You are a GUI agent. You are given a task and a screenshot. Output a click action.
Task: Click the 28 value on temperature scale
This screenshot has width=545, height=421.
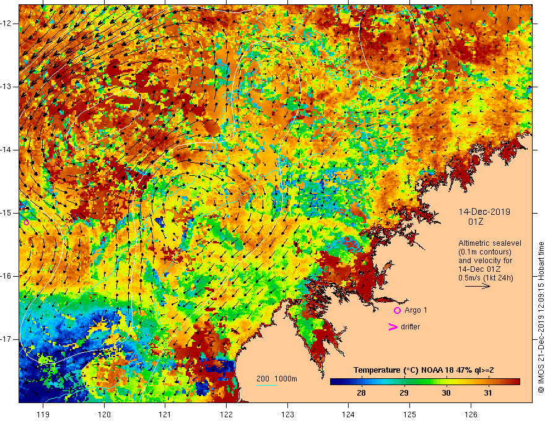coord(361,393)
